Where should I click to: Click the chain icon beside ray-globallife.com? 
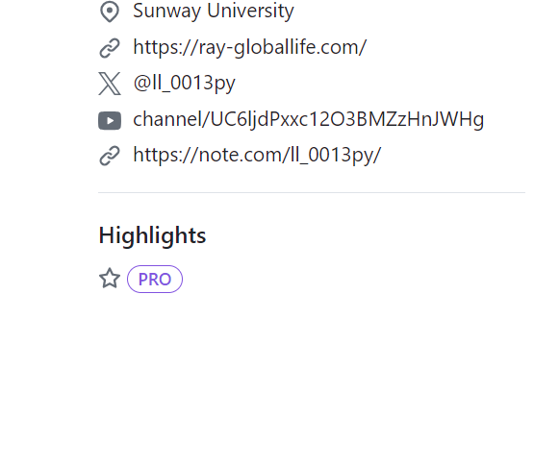[x=110, y=48]
